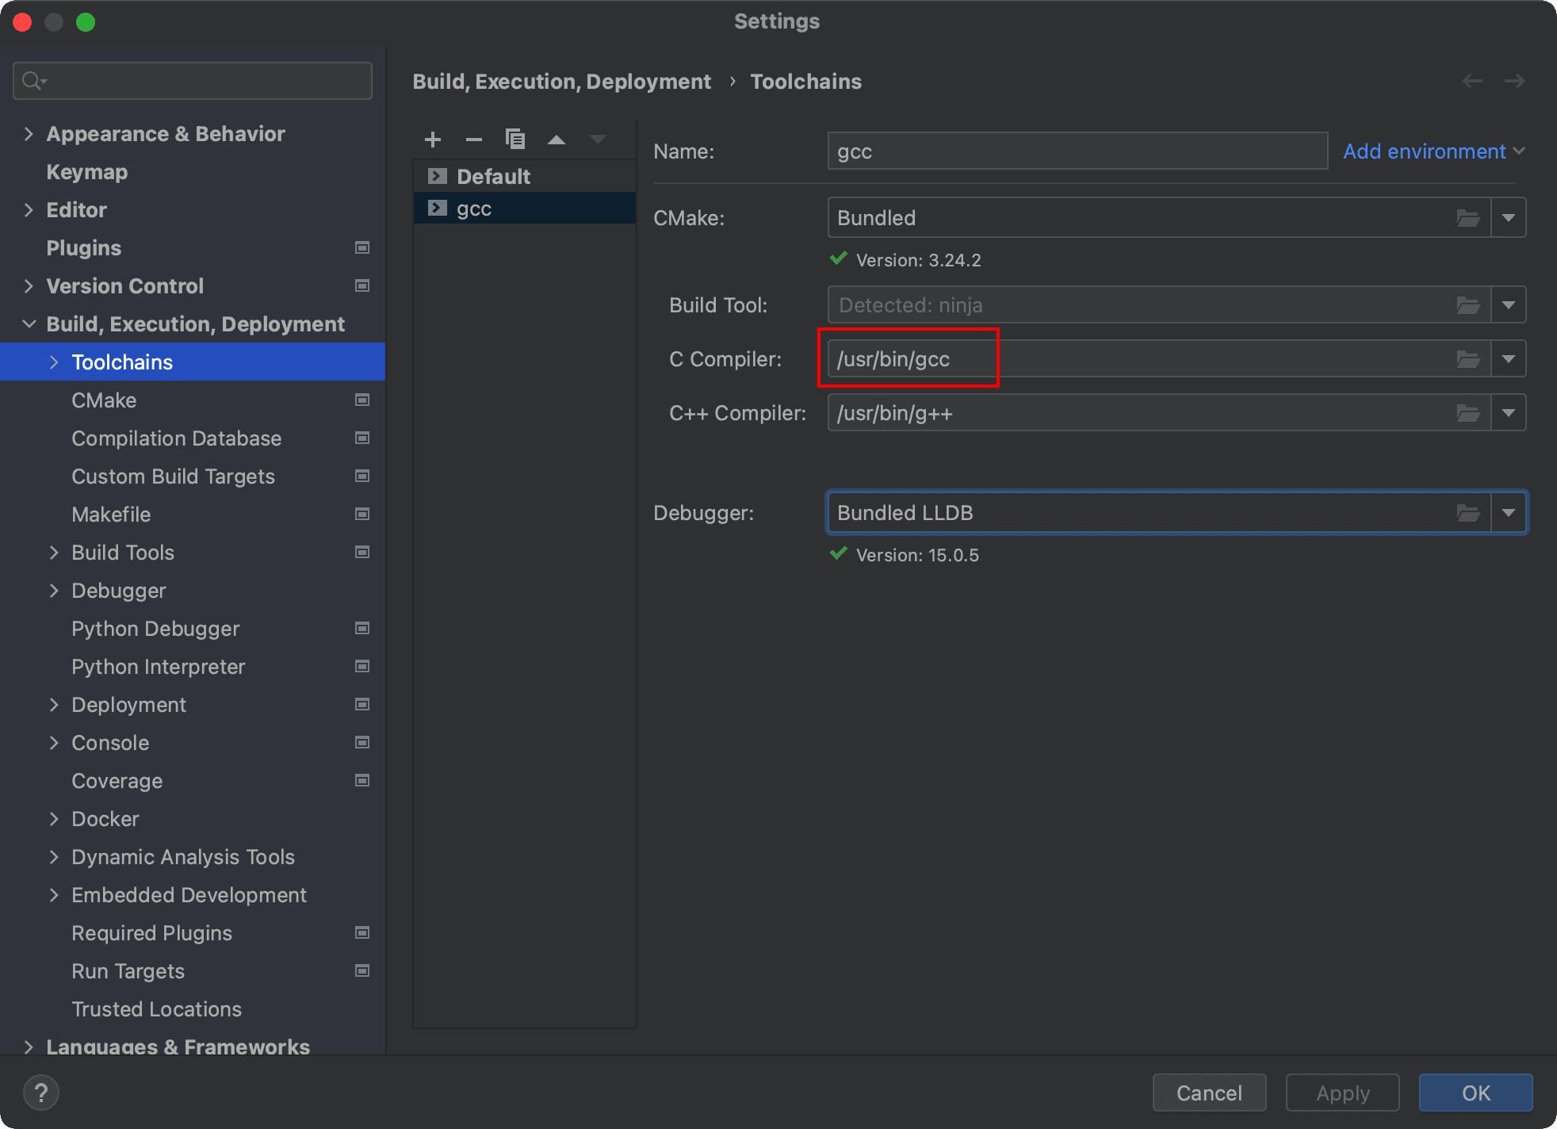Click browse folder icon in C++ Compiler field
The image size is (1557, 1129).
point(1468,413)
